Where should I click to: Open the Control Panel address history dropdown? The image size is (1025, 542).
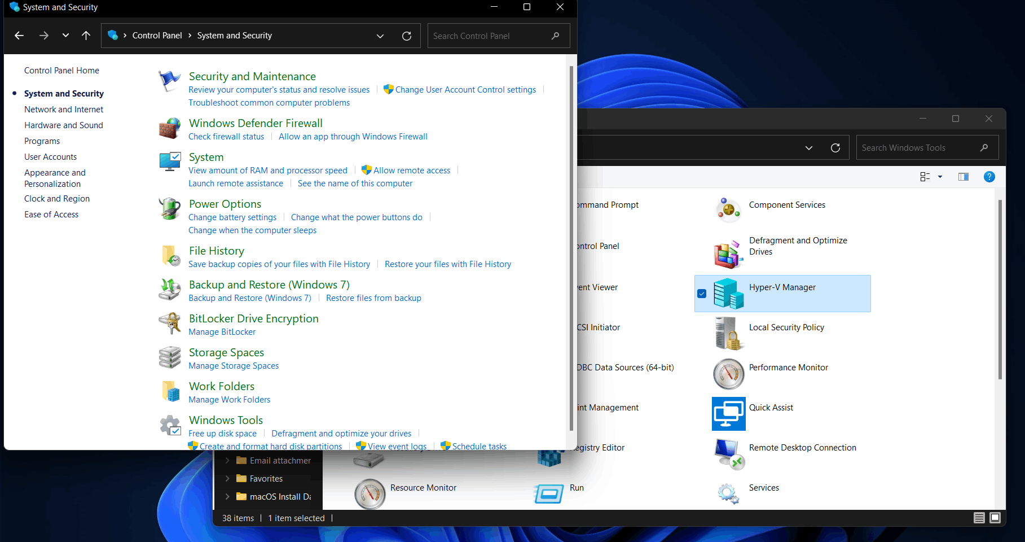380,36
